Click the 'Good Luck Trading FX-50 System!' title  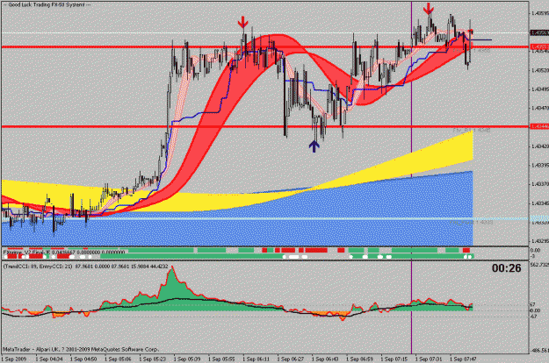coord(47,5)
